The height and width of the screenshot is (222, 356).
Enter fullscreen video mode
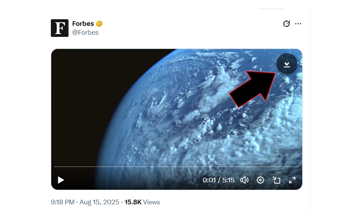click(292, 180)
